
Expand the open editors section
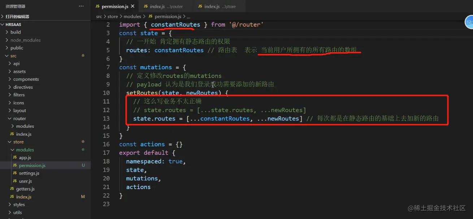(x=45, y=17)
